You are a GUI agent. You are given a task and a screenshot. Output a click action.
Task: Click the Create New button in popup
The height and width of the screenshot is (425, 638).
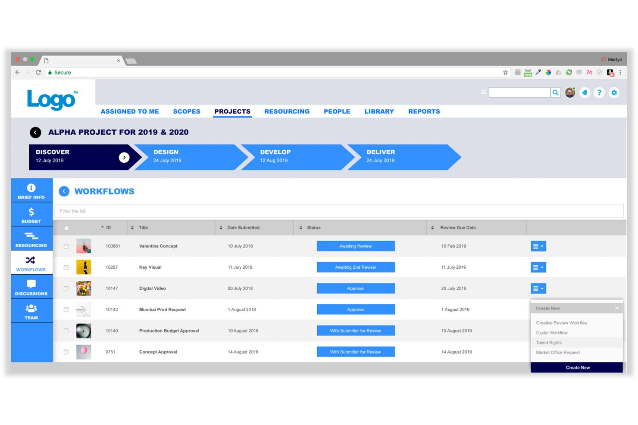click(577, 368)
